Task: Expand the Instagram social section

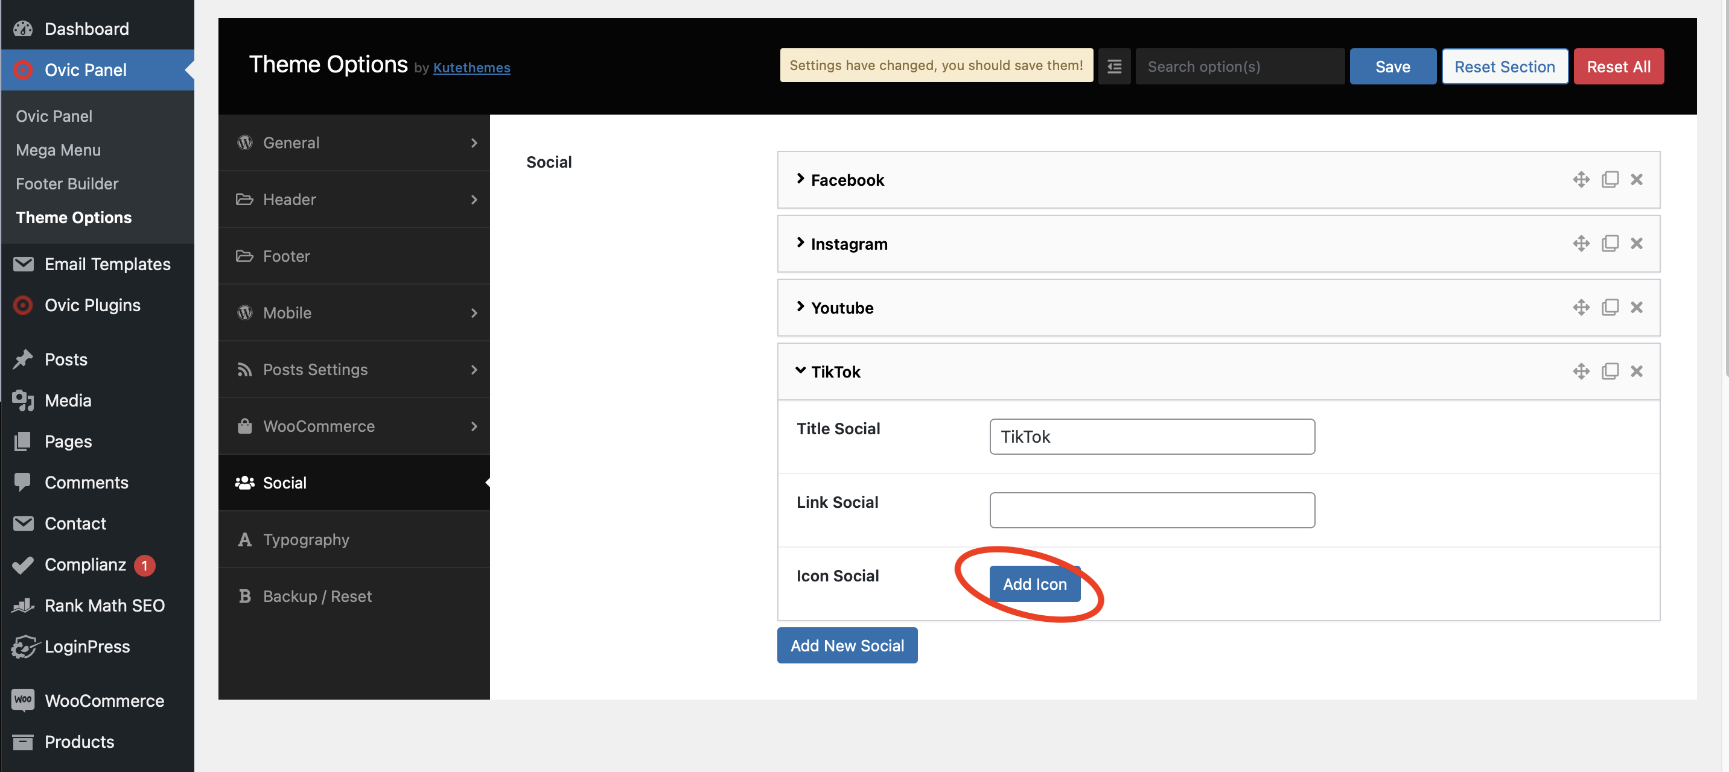Action: pyautogui.click(x=800, y=242)
